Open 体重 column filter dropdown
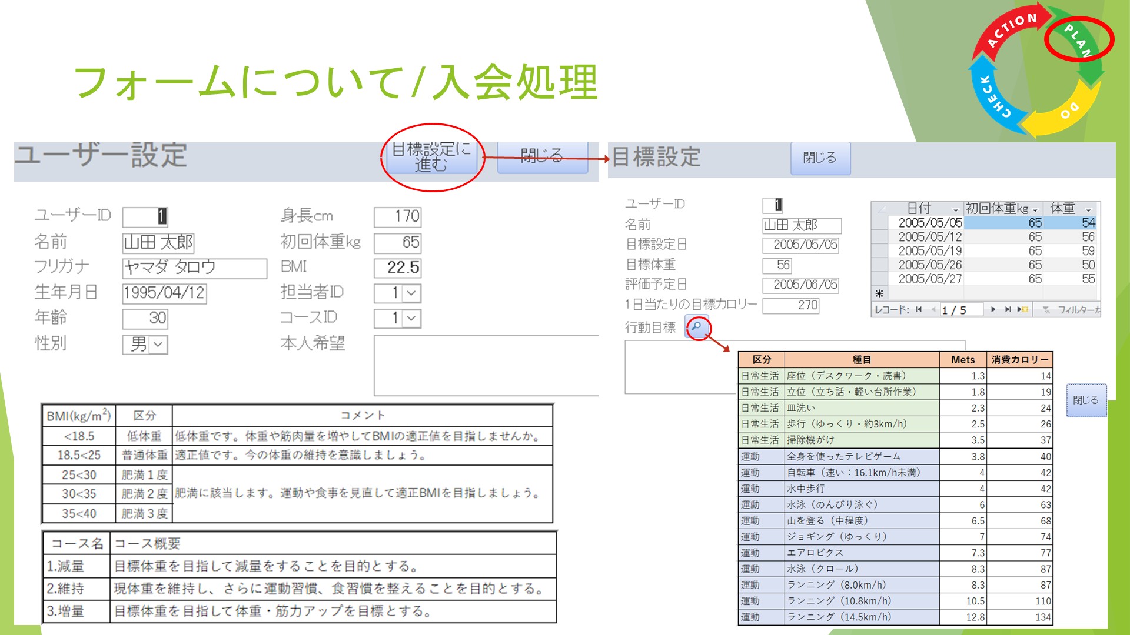This screenshot has width=1130, height=635. (x=1088, y=210)
